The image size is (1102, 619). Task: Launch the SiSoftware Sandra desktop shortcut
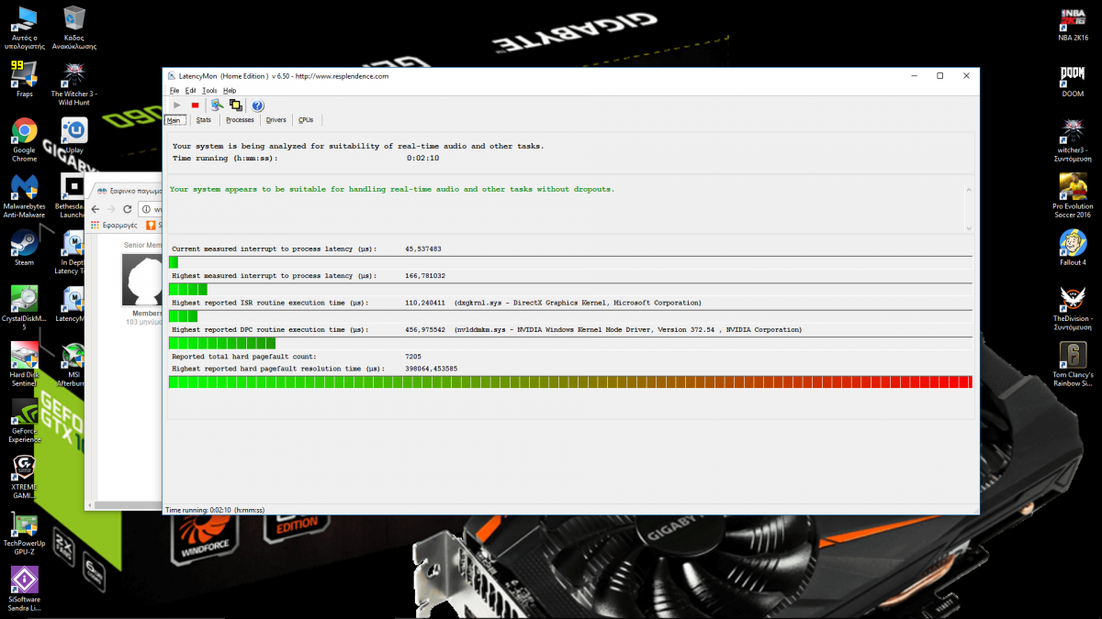(x=25, y=589)
